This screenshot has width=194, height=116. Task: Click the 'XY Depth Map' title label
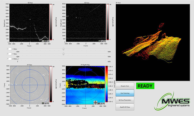(x=85, y=65)
